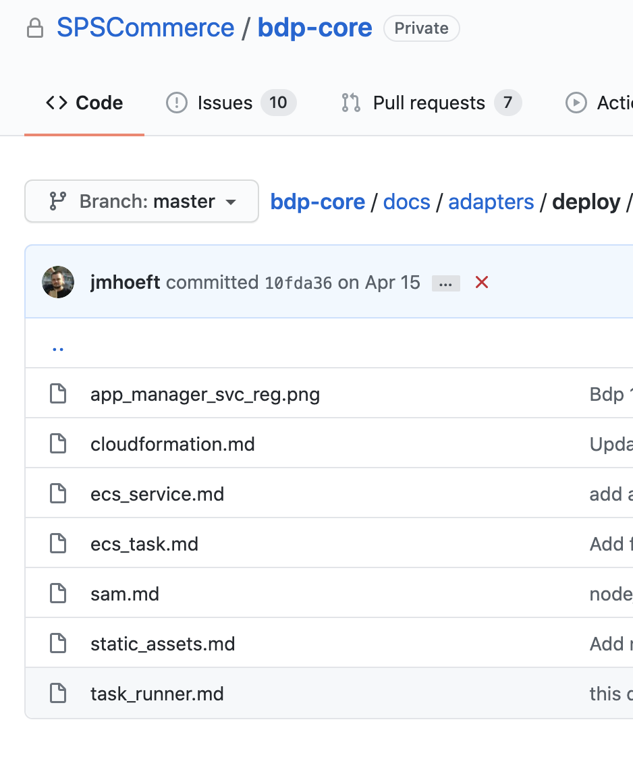
Task: Click the Pull requests merge icon
Action: tap(351, 103)
